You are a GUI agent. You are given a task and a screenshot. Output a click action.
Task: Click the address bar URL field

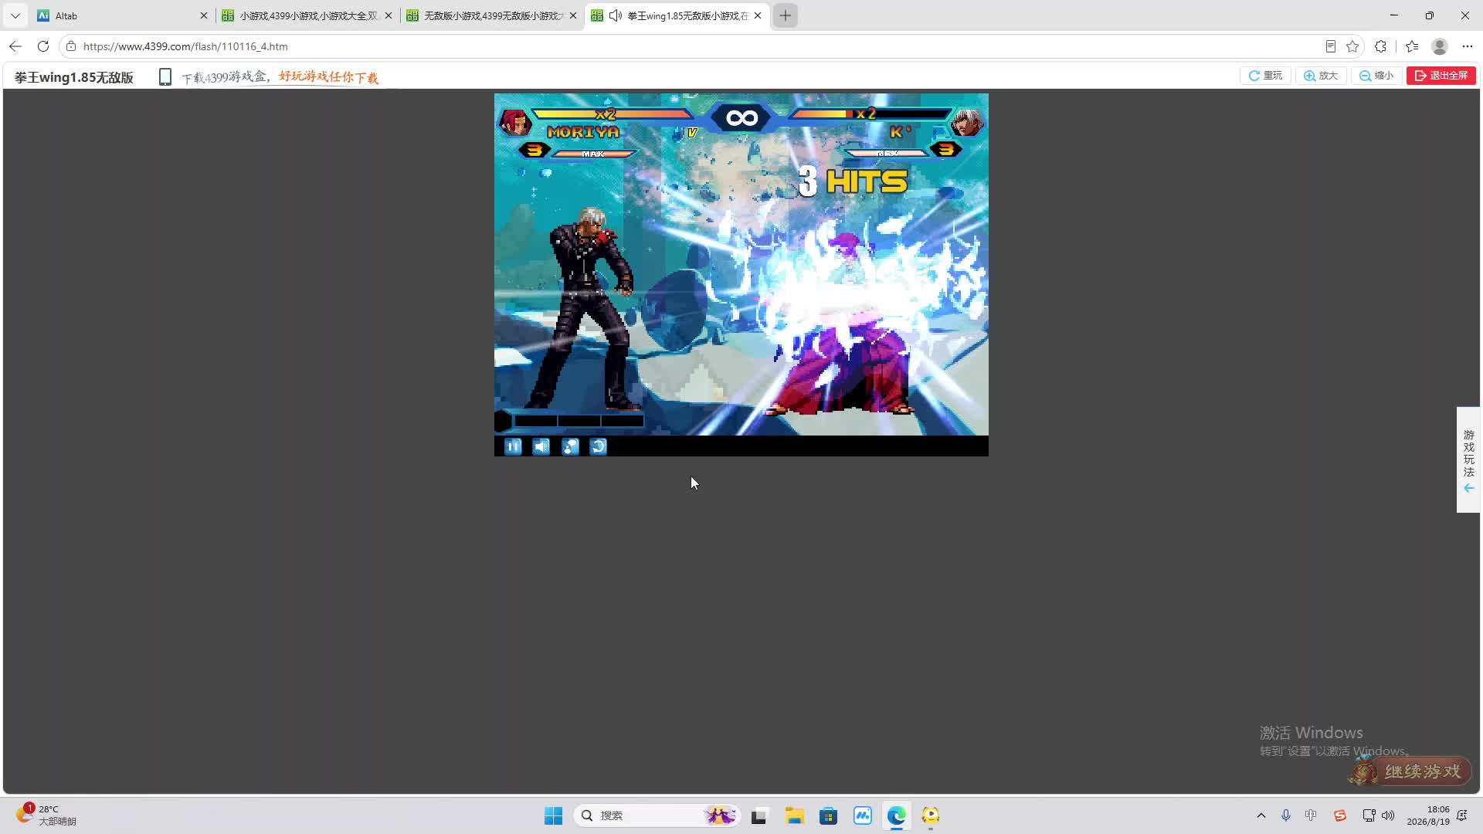695,46
